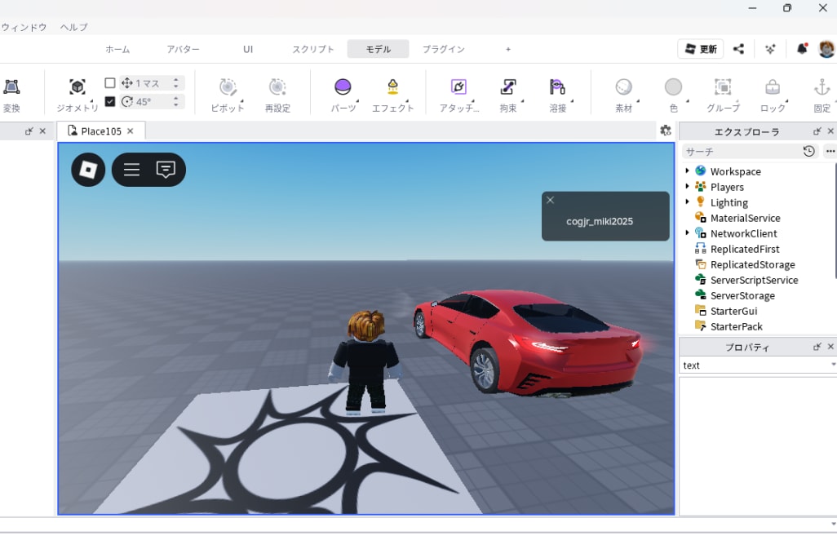Select the 拘束 (Constraint) tool icon
This screenshot has width=837, height=558.
pyautogui.click(x=508, y=87)
